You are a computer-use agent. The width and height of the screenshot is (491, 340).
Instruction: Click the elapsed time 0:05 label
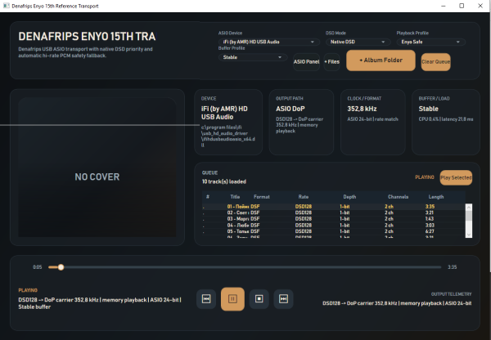(38, 267)
